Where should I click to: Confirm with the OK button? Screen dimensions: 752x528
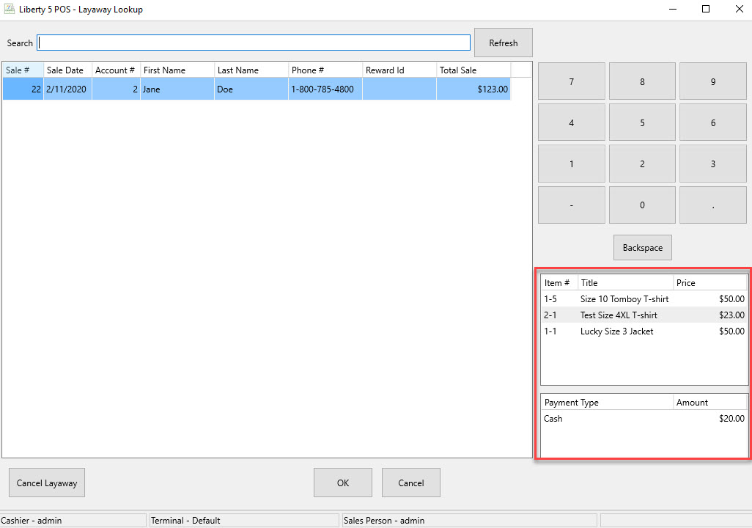[343, 483]
